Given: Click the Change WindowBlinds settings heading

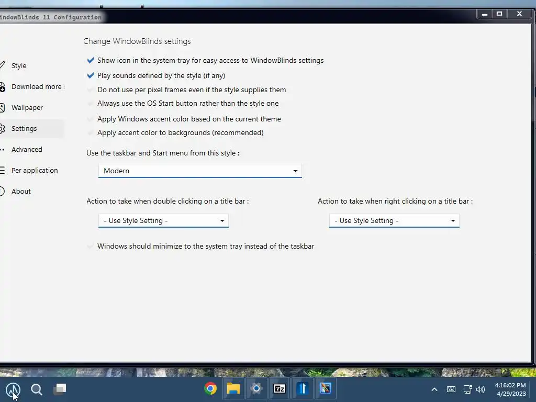Looking at the screenshot, I should [137, 41].
